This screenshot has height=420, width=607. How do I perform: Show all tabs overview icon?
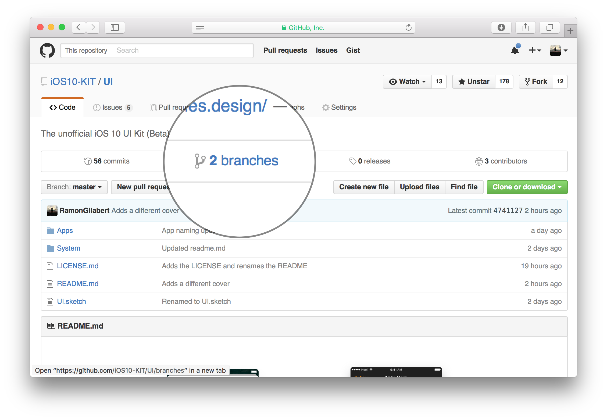pos(549,27)
